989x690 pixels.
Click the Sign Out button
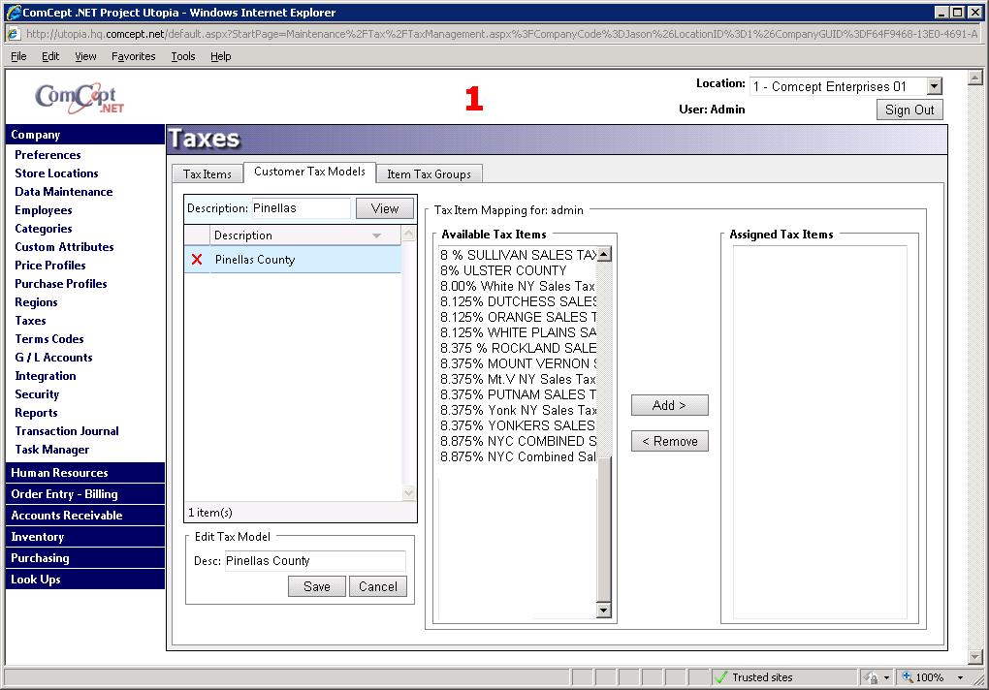[x=909, y=110]
